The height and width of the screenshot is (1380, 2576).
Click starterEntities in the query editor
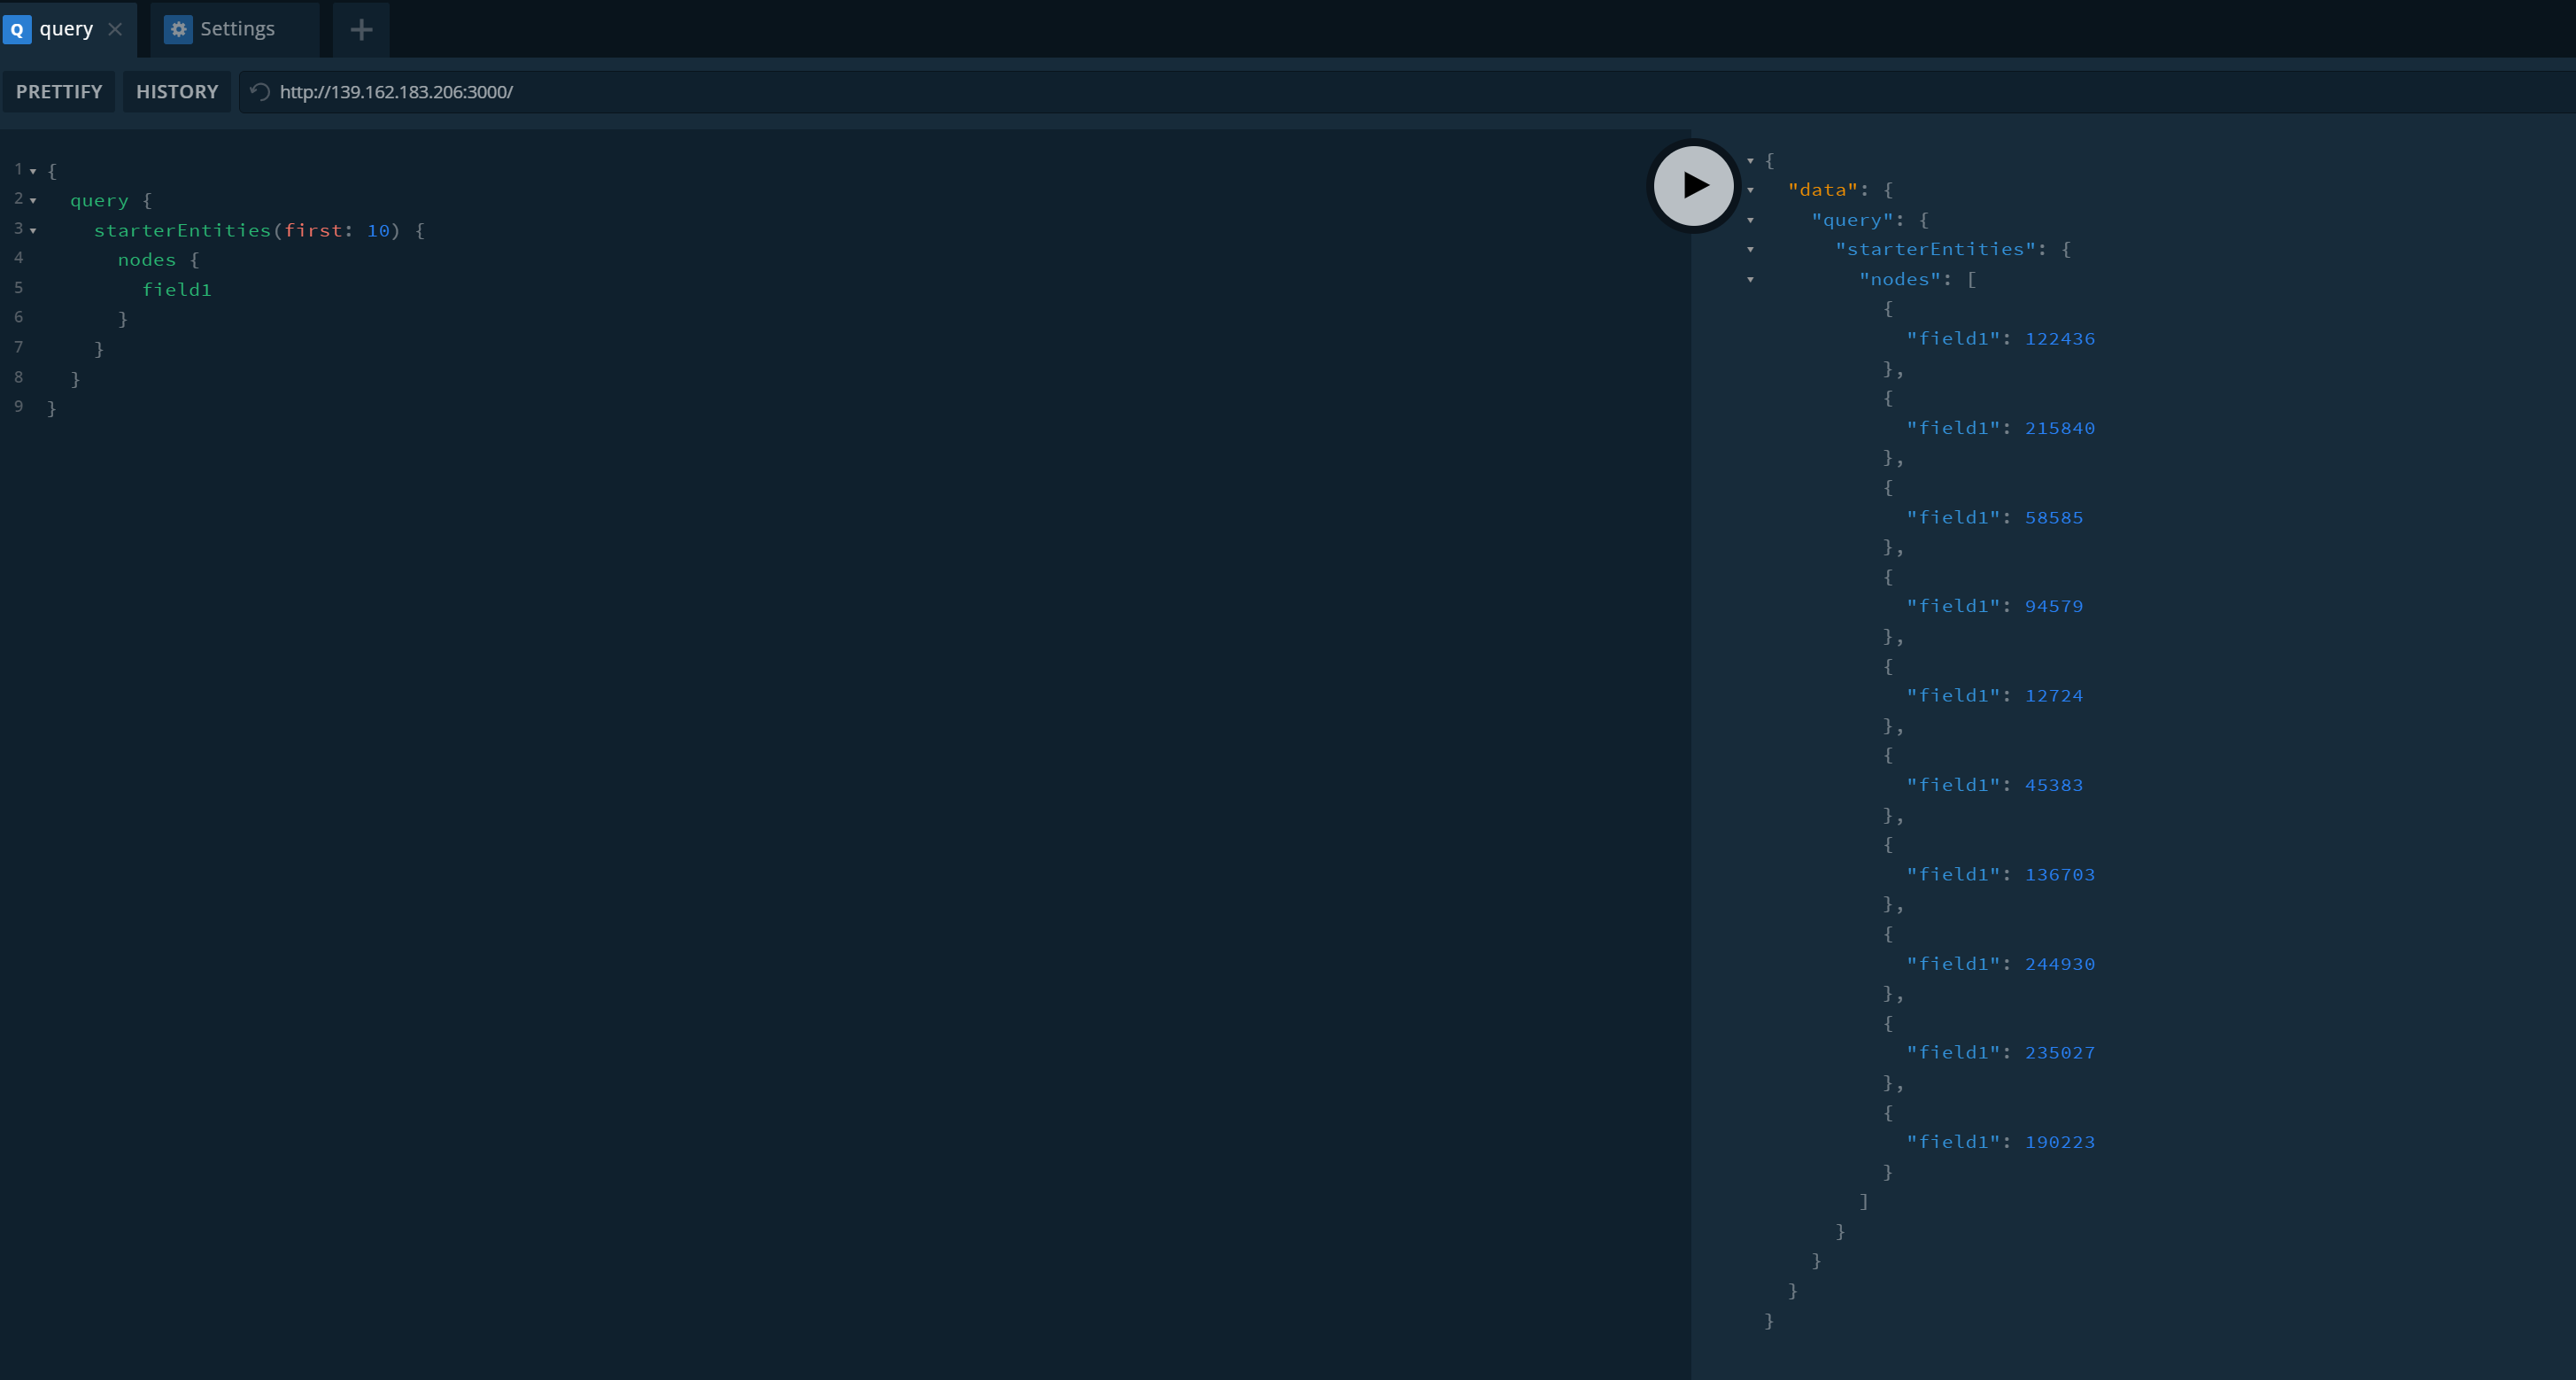click(182, 230)
